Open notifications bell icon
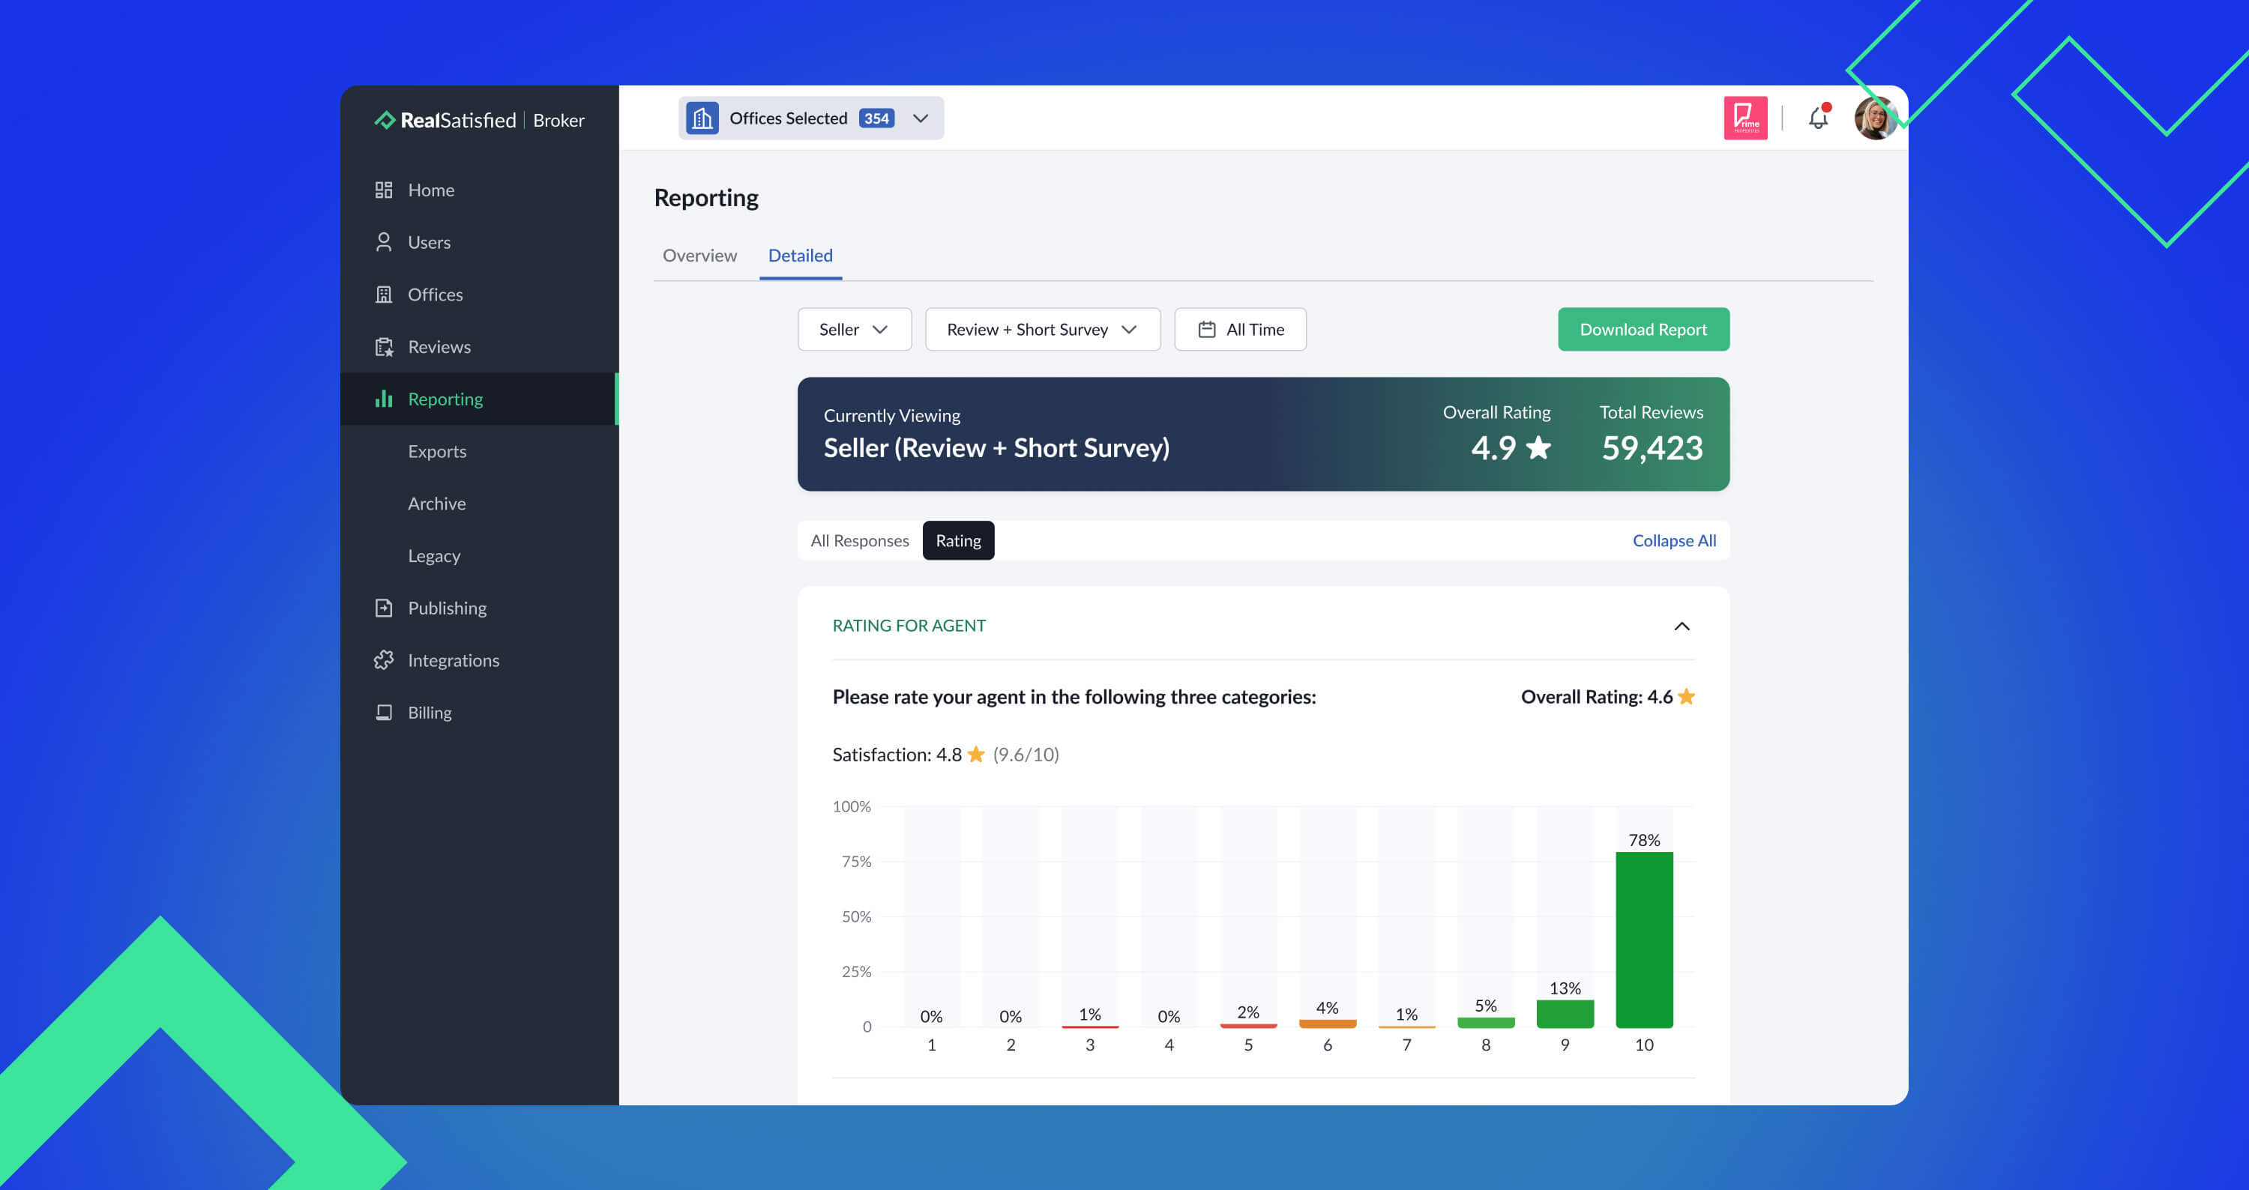 [1818, 118]
